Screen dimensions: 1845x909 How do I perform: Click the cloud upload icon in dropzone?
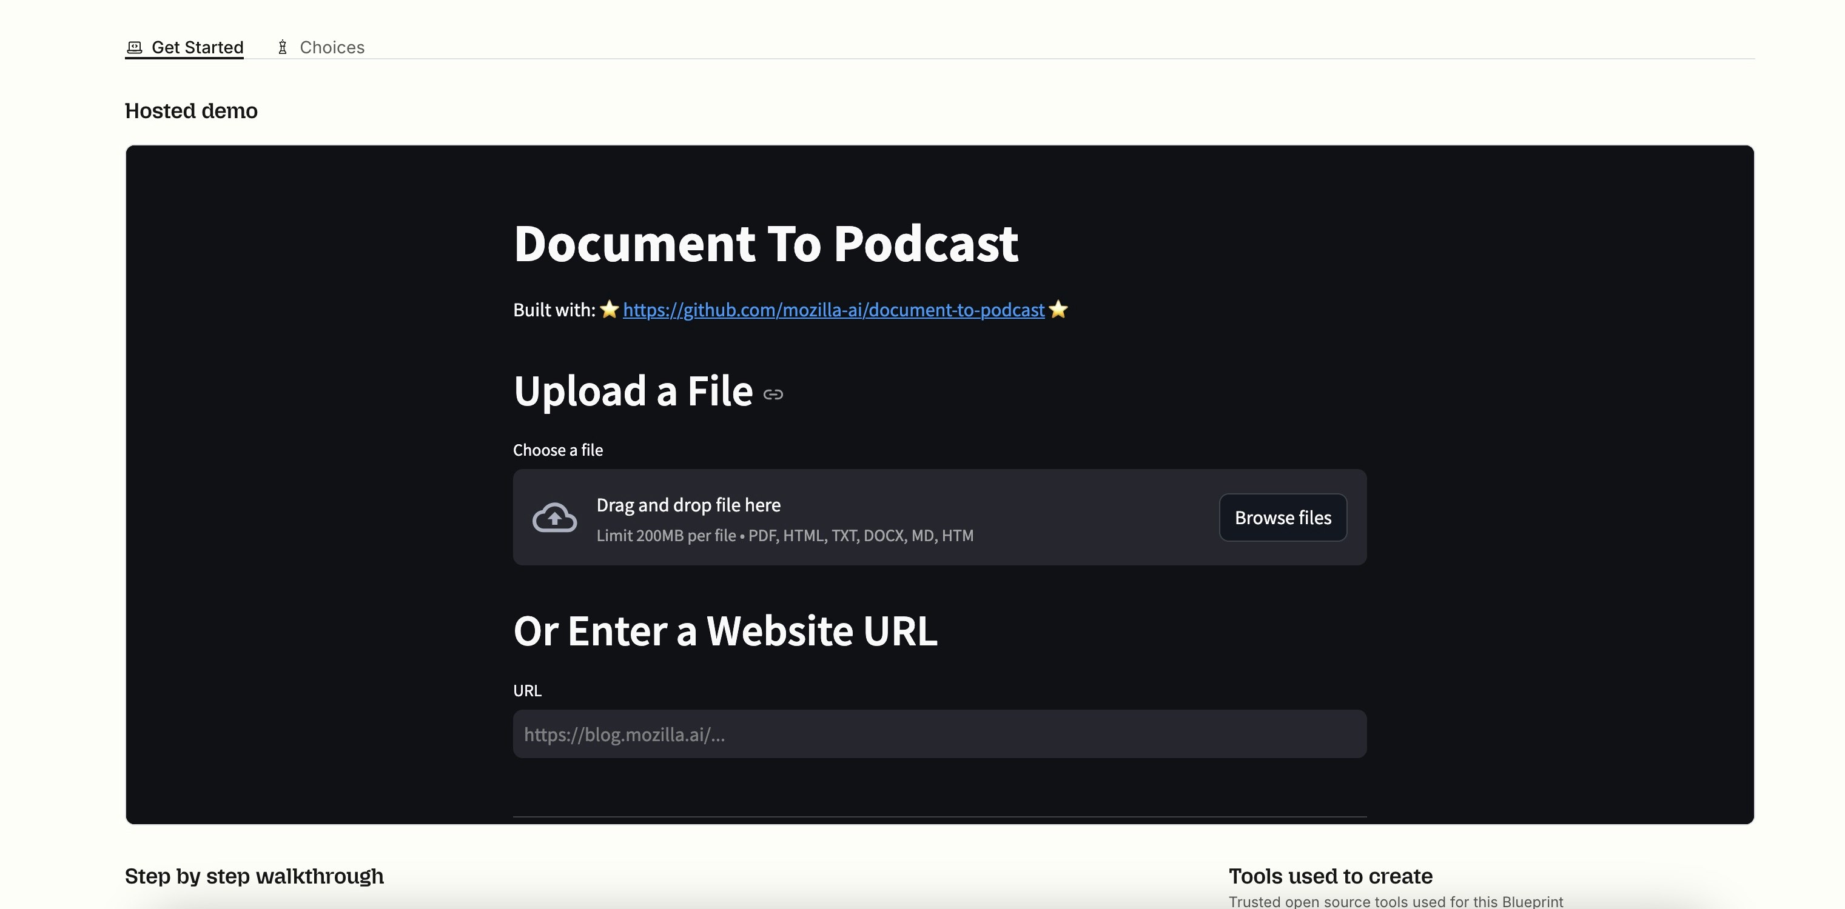point(554,518)
